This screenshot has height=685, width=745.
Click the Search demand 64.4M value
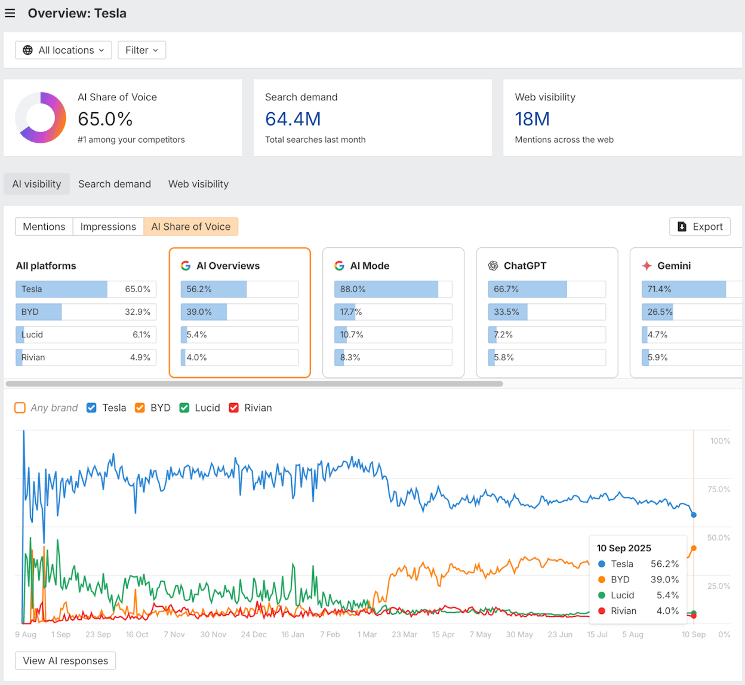pos(293,119)
